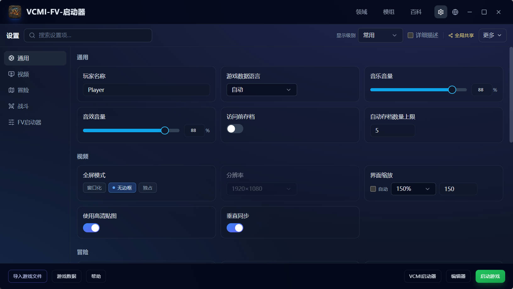Toggle the 垂直同步 switch
Image resolution: width=513 pixels, height=289 pixels.
tap(235, 228)
